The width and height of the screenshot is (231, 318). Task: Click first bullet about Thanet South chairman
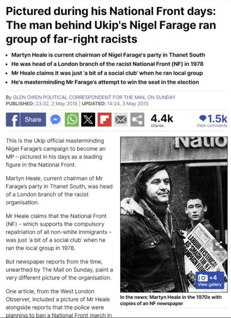click(x=108, y=55)
